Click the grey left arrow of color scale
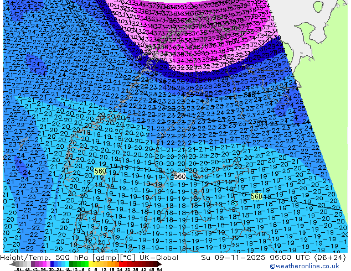 13,264
